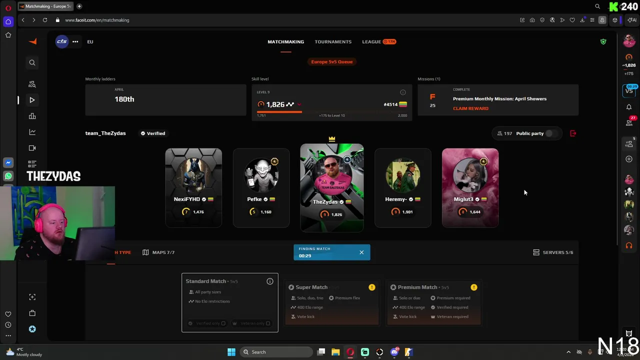
Task: Open Opera downloads icon
Action: pos(582,20)
